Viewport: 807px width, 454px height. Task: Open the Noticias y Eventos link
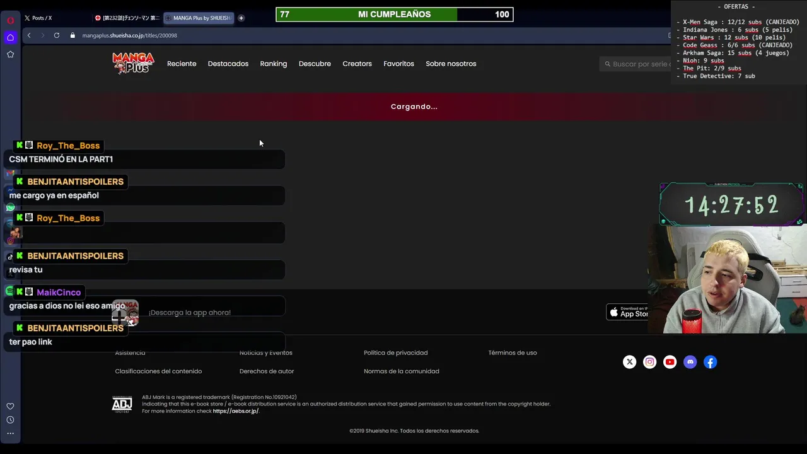(266, 352)
